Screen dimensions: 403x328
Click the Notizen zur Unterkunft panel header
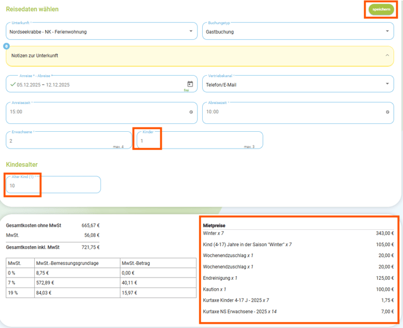click(x=180, y=55)
